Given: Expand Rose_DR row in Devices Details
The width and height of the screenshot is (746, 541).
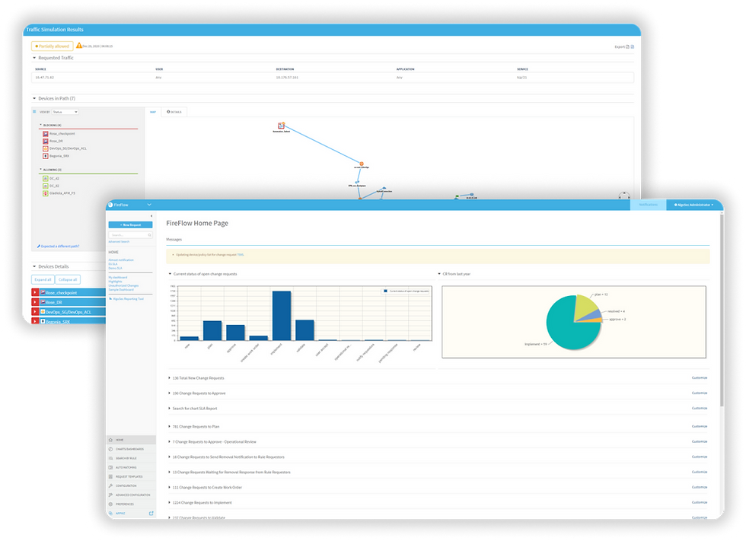Looking at the screenshot, I should 35,302.
